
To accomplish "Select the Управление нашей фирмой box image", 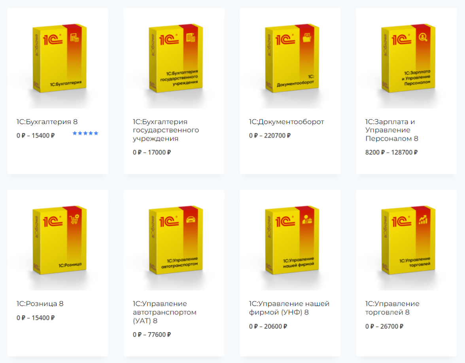I will tap(290, 240).
